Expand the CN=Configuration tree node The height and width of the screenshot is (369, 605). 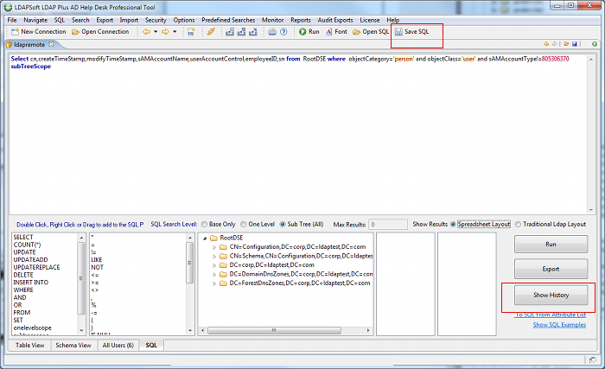click(214, 246)
